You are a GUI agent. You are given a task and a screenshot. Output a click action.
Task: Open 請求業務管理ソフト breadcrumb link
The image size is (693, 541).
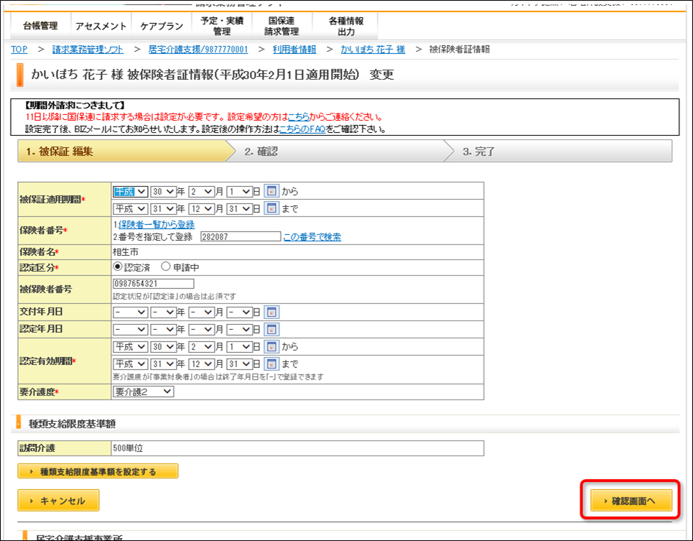click(88, 50)
